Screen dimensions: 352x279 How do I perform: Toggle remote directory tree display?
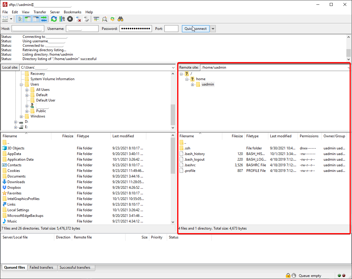[36, 19]
